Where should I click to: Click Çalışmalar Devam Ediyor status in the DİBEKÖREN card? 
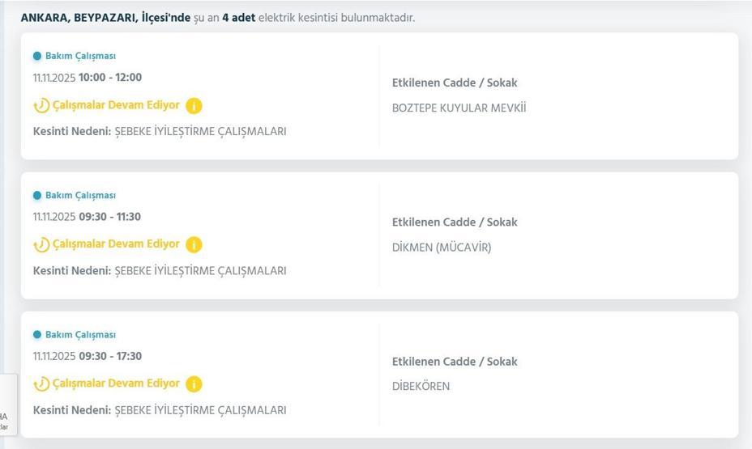pyautogui.click(x=116, y=383)
